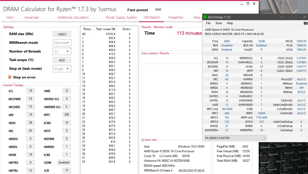This screenshot has height=174, width=308.
Task: Click the Task scope (%) input field
Action: [x=62, y=60]
